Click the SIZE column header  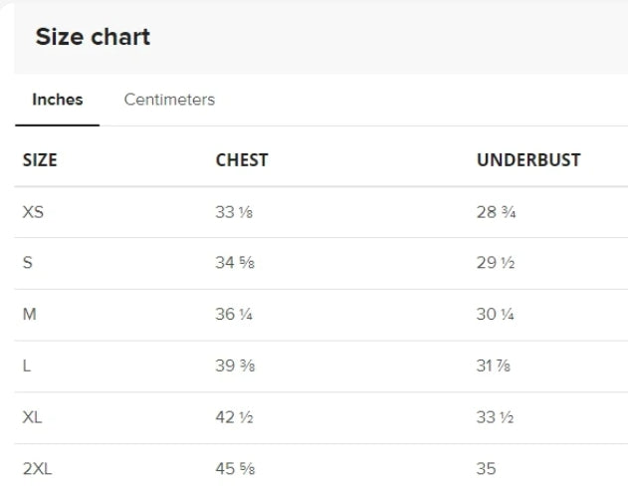tap(40, 160)
